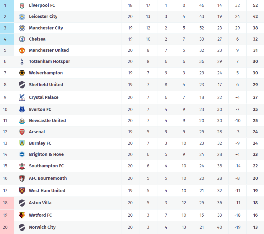Click the Watford FC club crest
This screenshot has height=234, width=264.
pos(22,215)
